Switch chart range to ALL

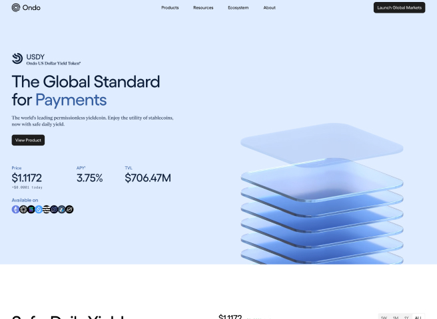tap(418, 317)
